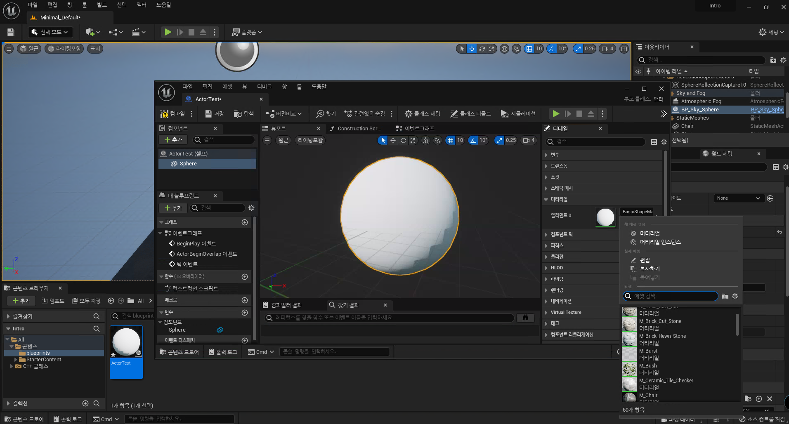
Task: Toggle scale snap in main viewport
Action: coord(578,49)
